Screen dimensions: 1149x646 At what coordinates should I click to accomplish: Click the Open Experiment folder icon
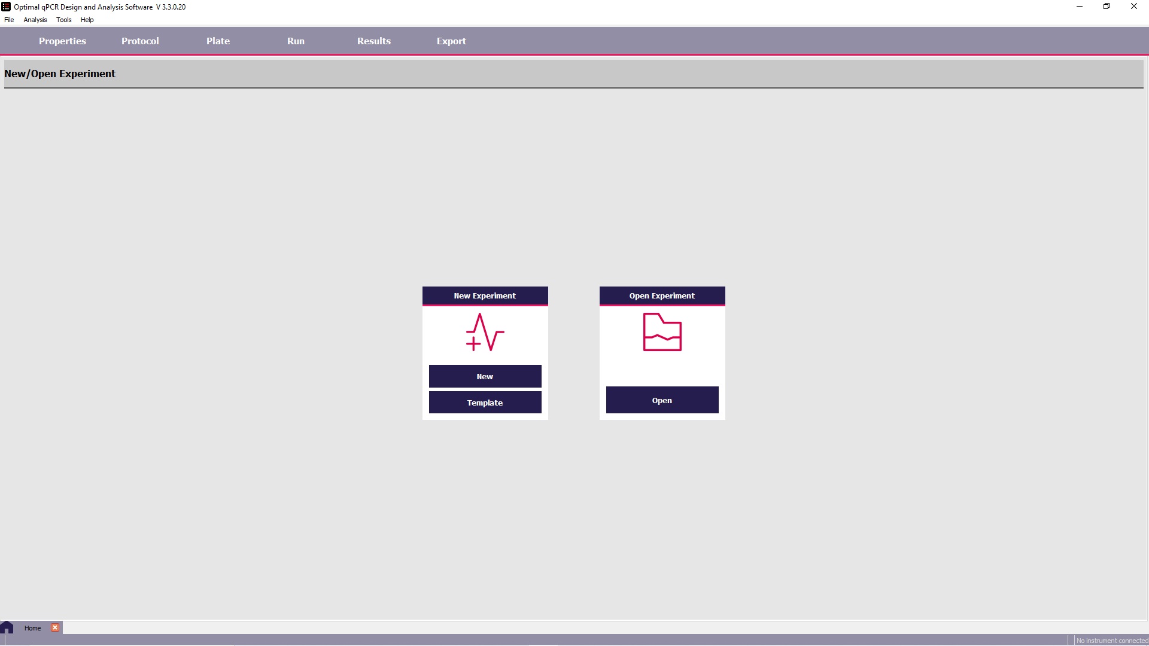point(661,333)
